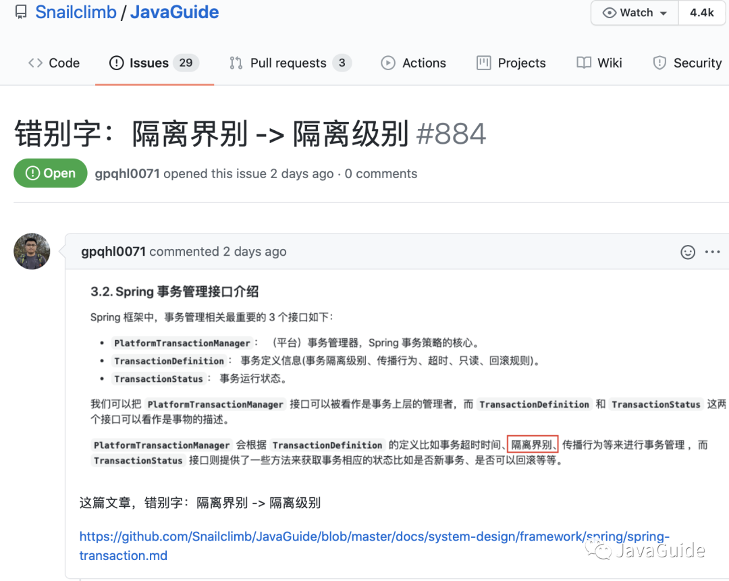This screenshot has width=729, height=581.
Task: Open gpqhl0071 profile from issue header
Action: [127, 173]
